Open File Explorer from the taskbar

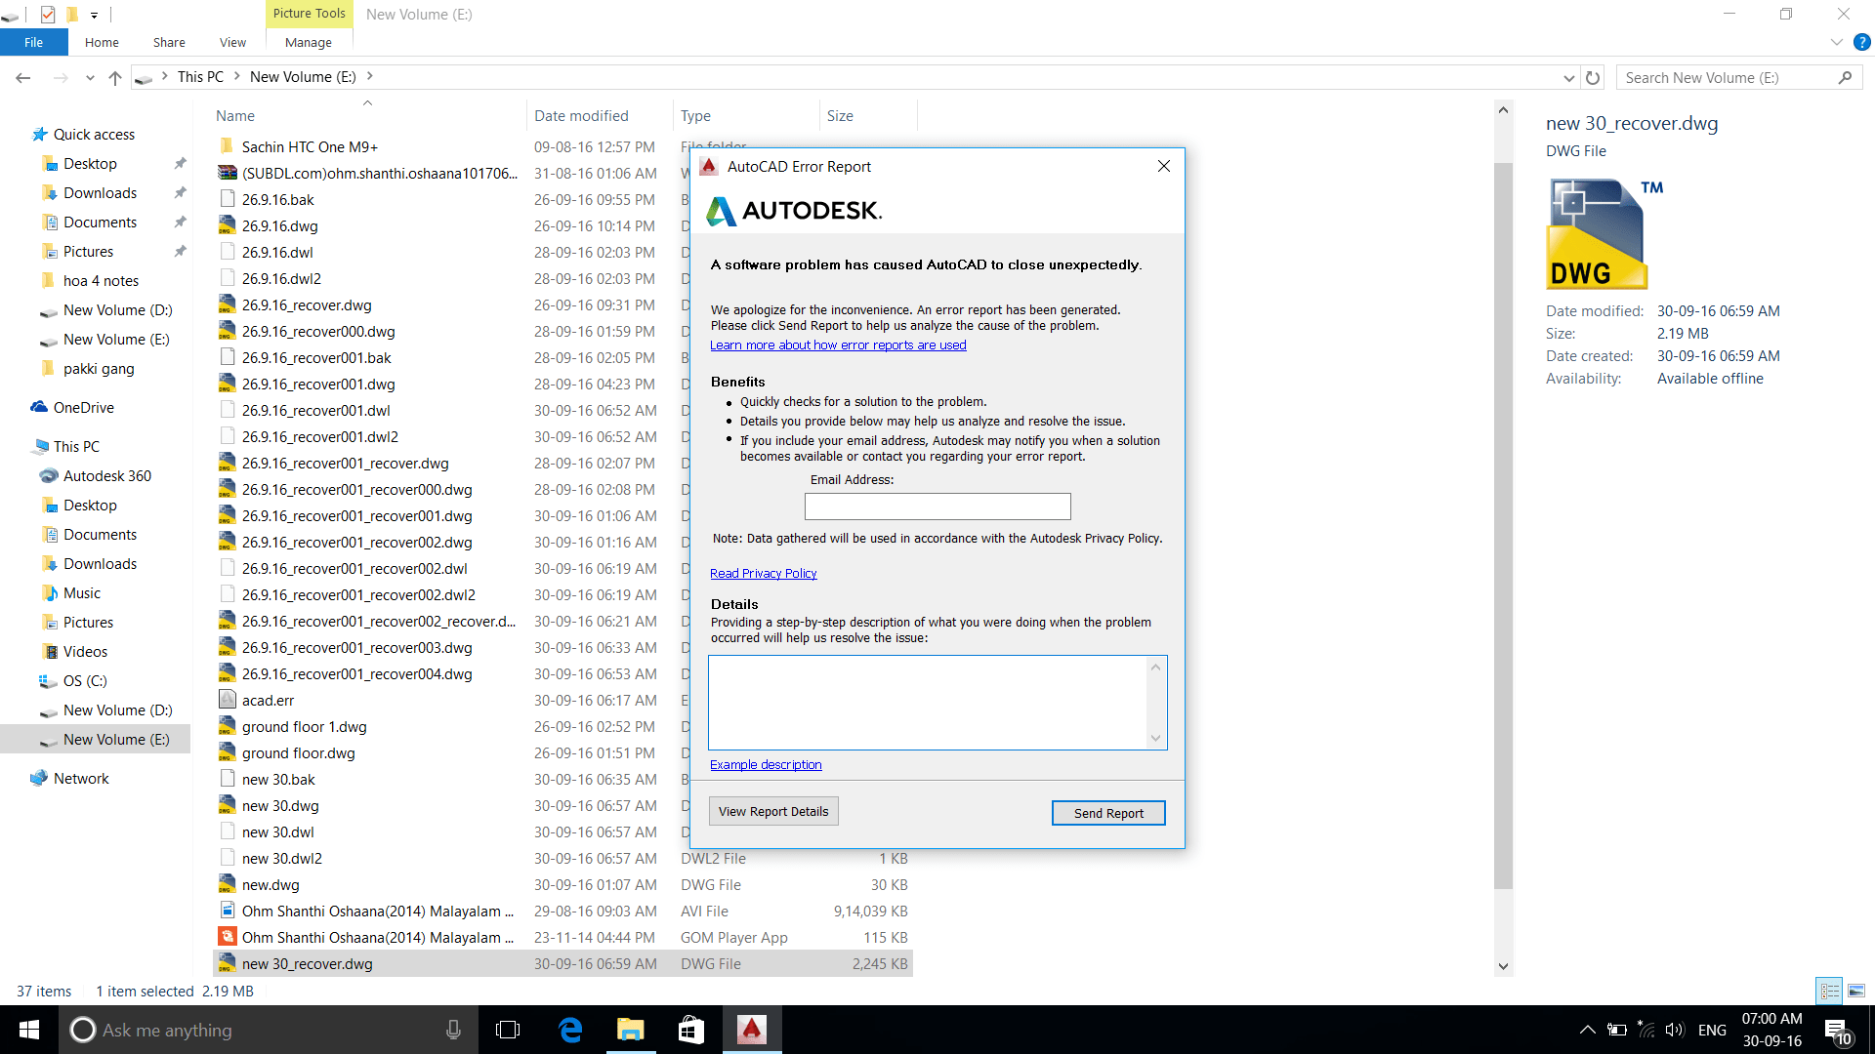(x=631, y=1030)
